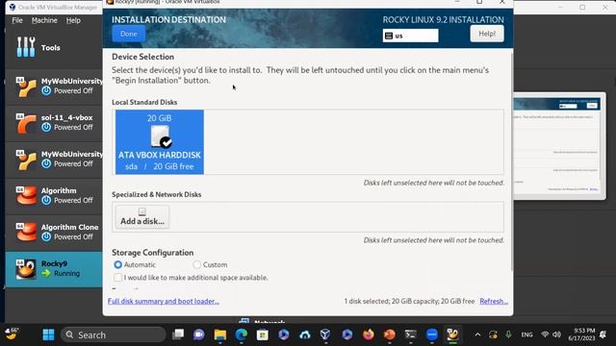The height and width of the screenshot is (346, 616).
Task: Minimize the Rocky9 VirtualBox VM window
Action: [457, 2]
